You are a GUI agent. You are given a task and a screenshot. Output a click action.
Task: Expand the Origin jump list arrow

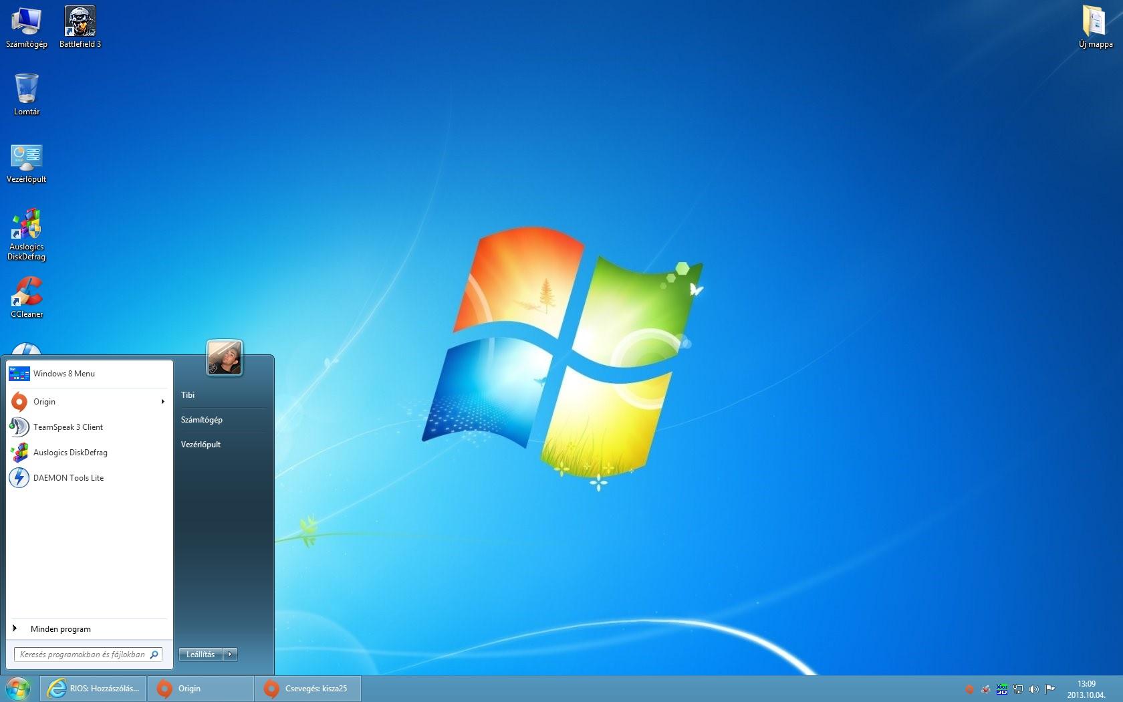(x=162, y=402)
